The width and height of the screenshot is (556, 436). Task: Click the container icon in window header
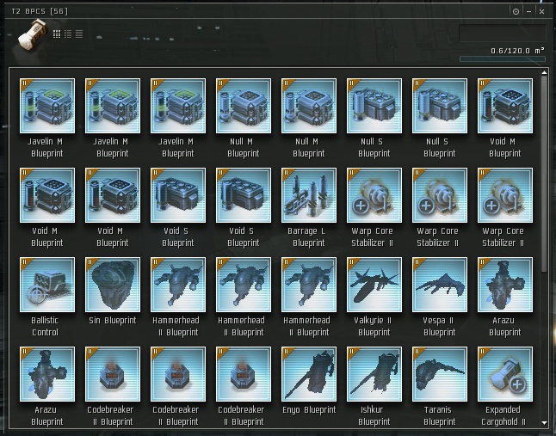click(33, 35)
